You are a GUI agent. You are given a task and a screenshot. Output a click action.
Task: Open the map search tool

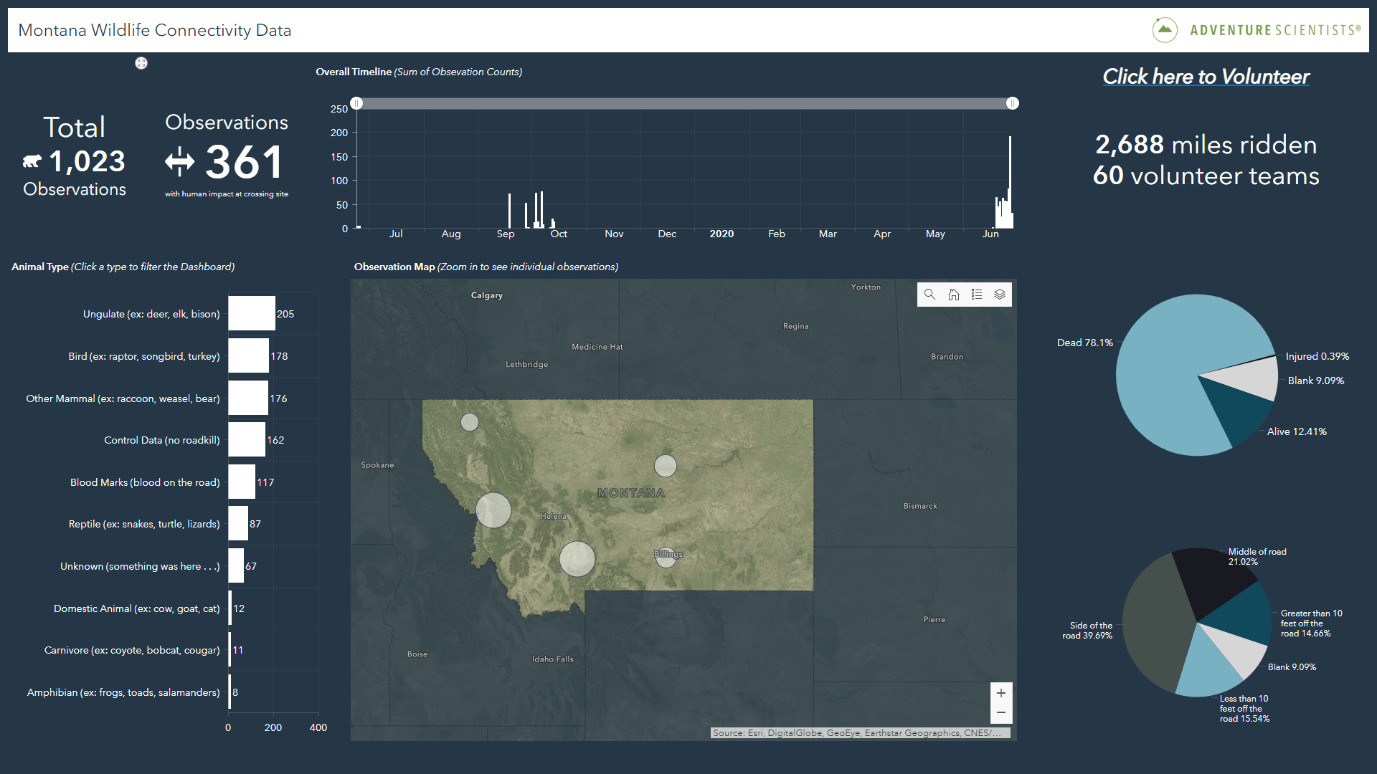pos(929,295)
